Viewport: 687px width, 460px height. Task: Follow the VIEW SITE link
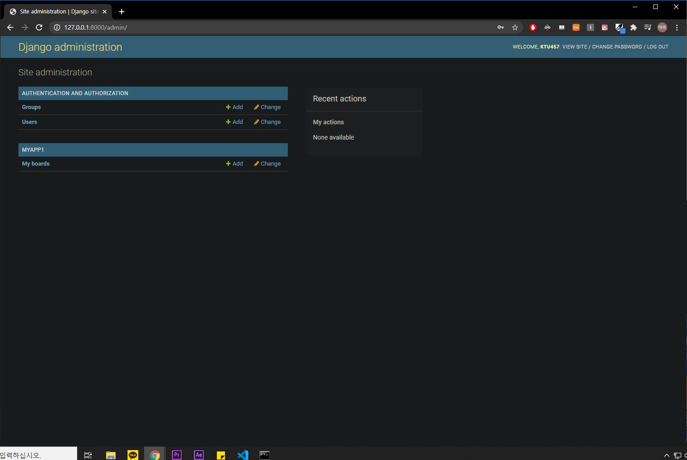[575, 47]
